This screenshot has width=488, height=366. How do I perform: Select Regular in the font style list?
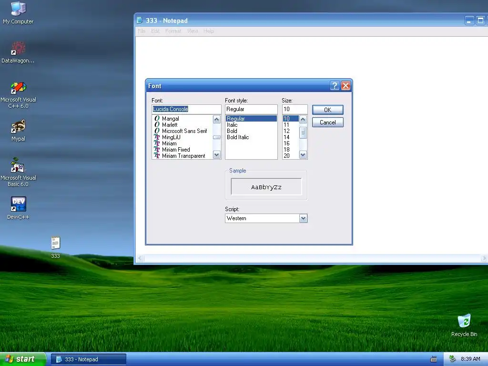(x=251, y=119)
